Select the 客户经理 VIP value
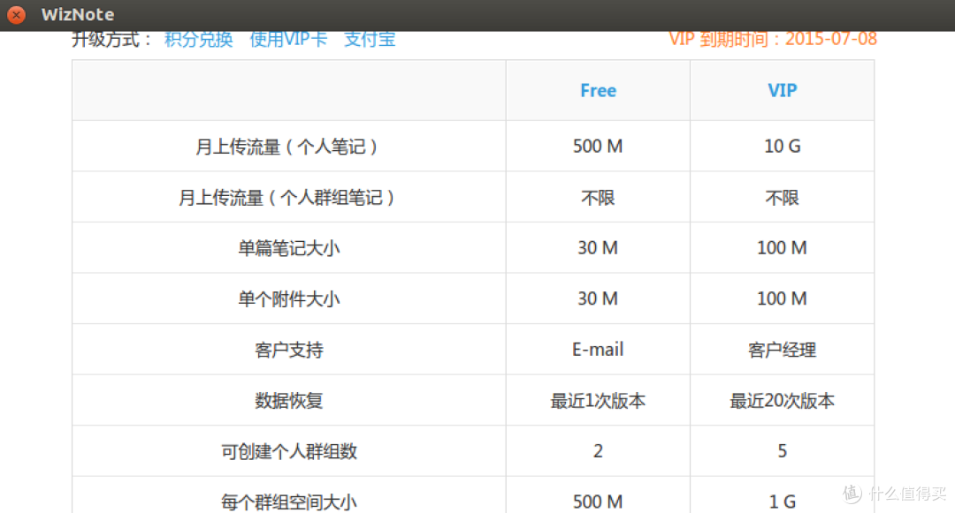 [x=782, y=351]
